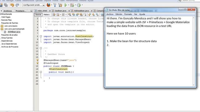The width and height of the screenshot is (200, 112).
Task: Close the GeoBean.java editor tab
Action: (69, 11)
